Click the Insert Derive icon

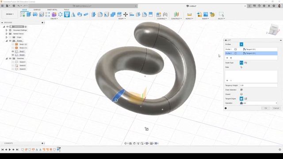click(x=199, y=15)
